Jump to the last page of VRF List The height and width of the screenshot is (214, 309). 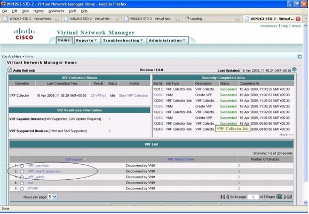tap(289, 197)
